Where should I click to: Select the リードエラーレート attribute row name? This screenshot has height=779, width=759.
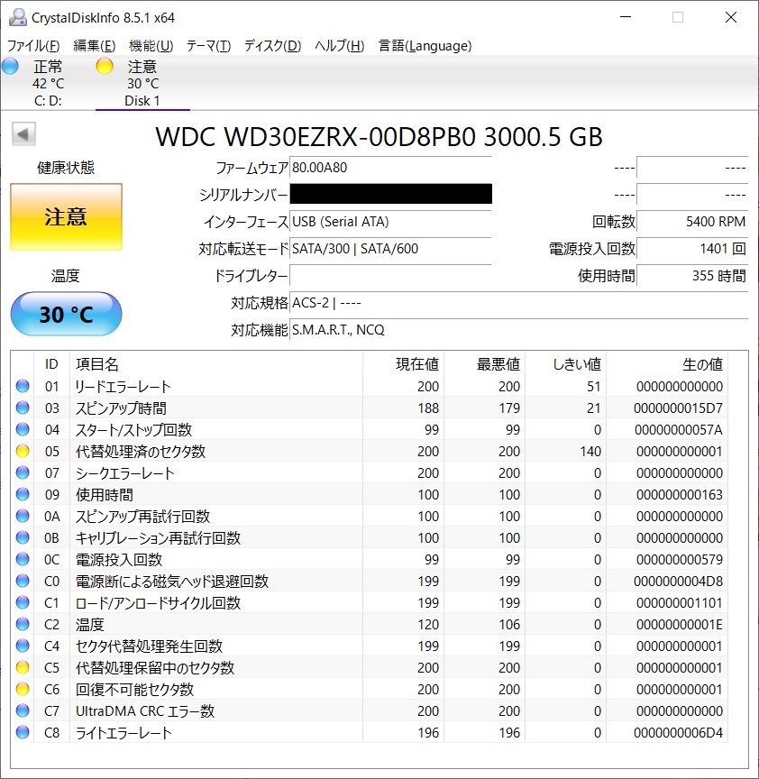click(x=123, y=387)
